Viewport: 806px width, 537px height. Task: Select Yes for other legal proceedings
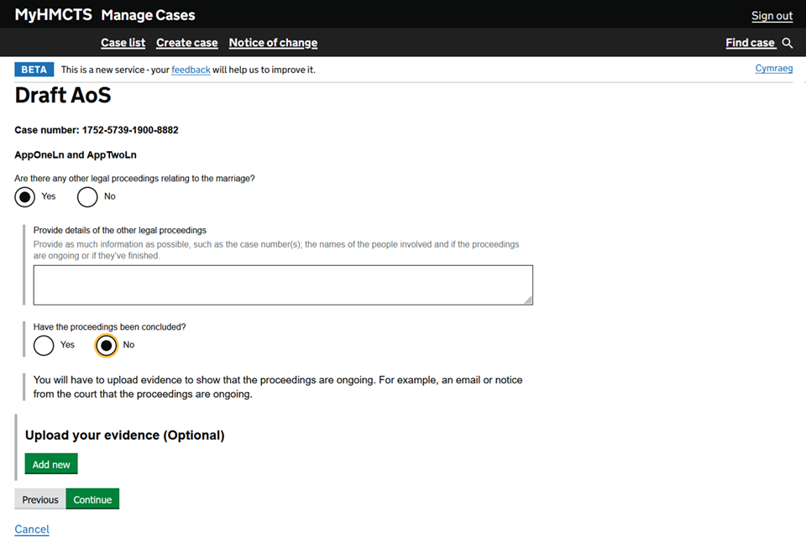coord(26,196)
